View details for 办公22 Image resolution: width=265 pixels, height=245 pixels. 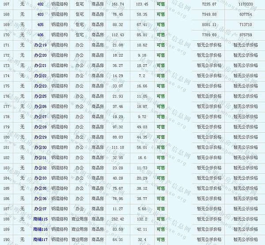click(40, 76)
